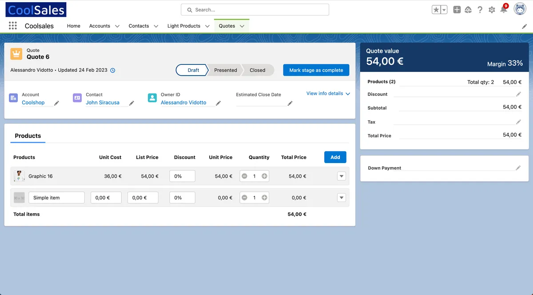533x295 pixels.
Task: Click the Owner ID person icon
Action: click(152, 98)
